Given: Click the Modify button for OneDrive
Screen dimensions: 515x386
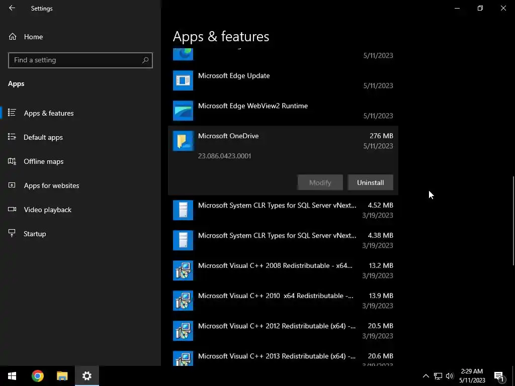Looking at the screenshot, I should [x=320, y=182].
